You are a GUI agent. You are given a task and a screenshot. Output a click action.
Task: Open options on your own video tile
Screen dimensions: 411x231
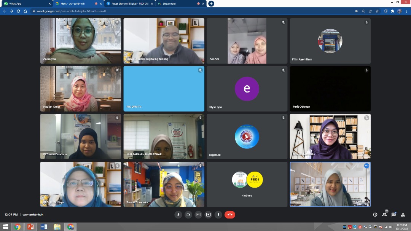pos(366,166)
